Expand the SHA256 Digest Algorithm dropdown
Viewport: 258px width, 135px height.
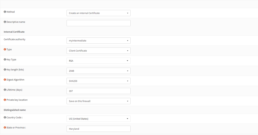(x=98, y=81)
